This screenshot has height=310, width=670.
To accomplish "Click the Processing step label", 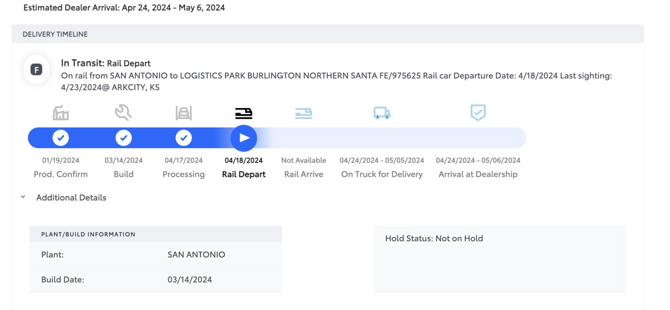I will click(x=183, y=174).
